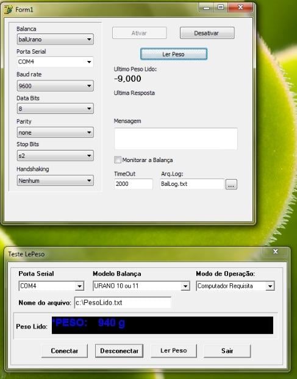Click the Form1 application icon in title bar
The height and width of the screenshot is (379, 297).
point(8,10)
